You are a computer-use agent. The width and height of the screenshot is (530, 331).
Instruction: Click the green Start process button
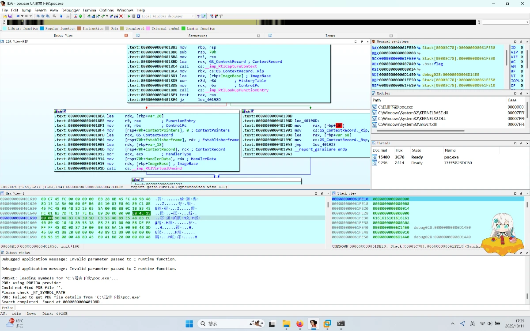tap(129, 16)
